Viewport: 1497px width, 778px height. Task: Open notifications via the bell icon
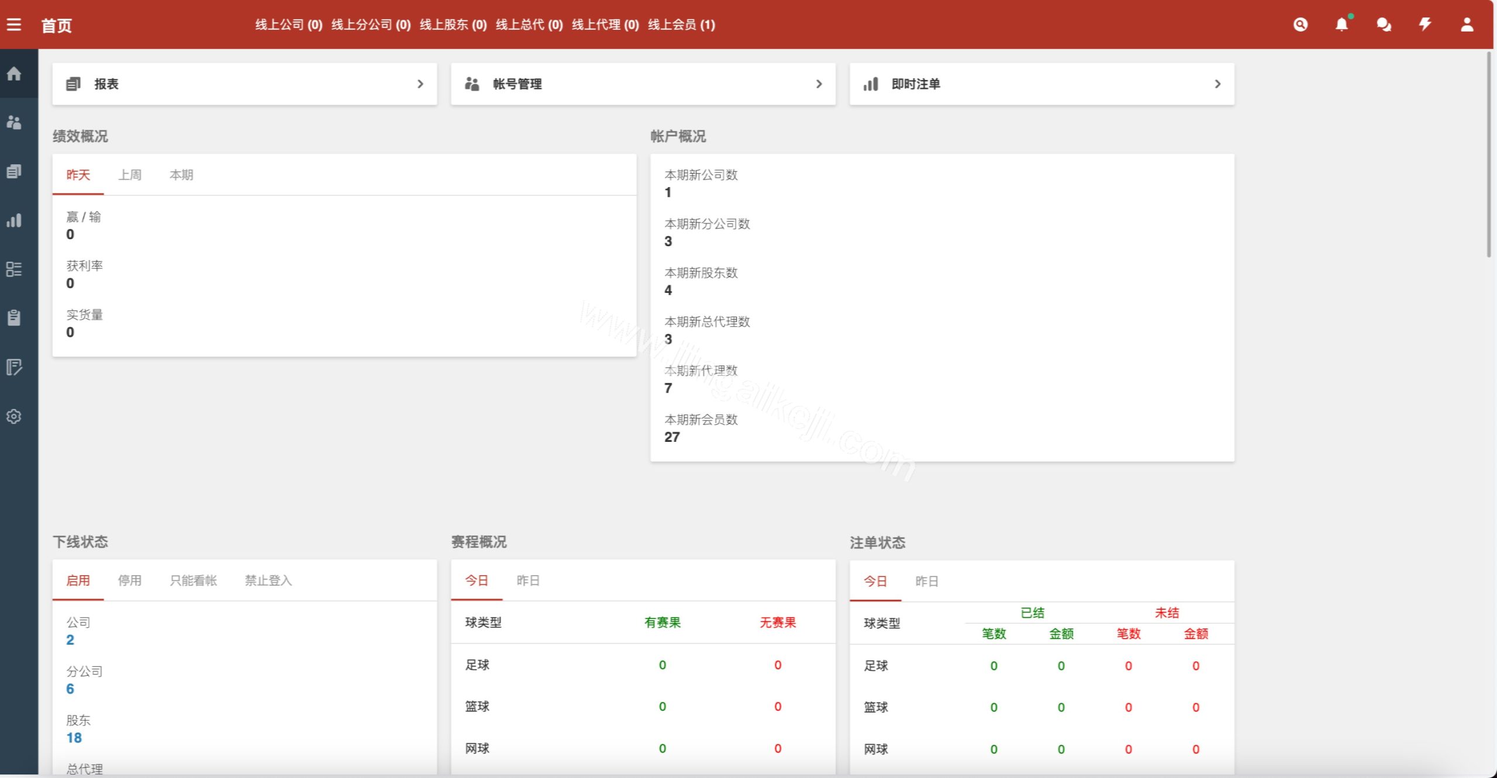coord(1341,25)
